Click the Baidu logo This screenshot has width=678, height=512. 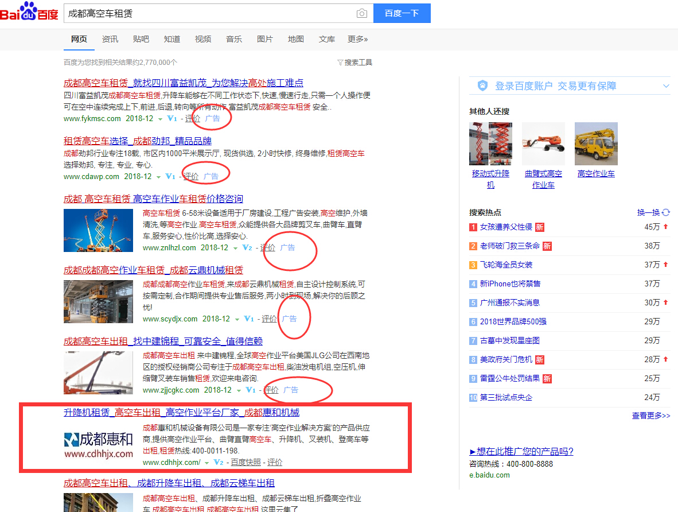pyautogui.click(x=29, y=11)
